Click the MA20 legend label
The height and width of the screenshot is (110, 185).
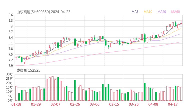162,12
